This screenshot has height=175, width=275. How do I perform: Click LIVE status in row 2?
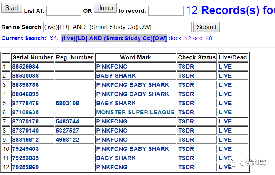pyautogui.click(x=226, y=76)
